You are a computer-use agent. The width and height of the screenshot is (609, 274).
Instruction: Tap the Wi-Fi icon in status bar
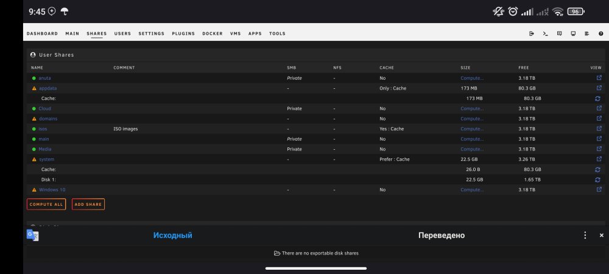[x=558, y=12]
